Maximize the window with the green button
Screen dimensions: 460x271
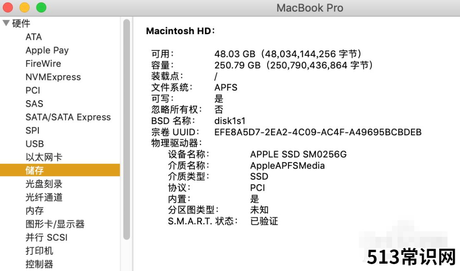[x=41, y=7]
